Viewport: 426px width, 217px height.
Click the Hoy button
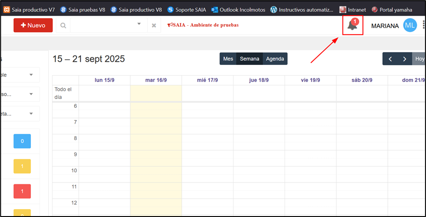420,59
